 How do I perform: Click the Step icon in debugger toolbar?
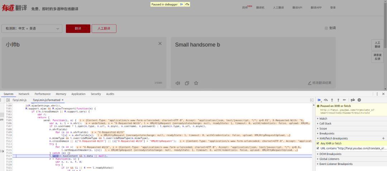click(345, 100)
